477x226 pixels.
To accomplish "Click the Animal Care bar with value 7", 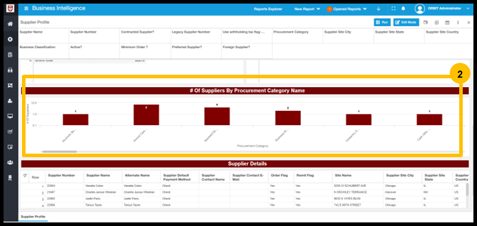I will coord(146,115).
